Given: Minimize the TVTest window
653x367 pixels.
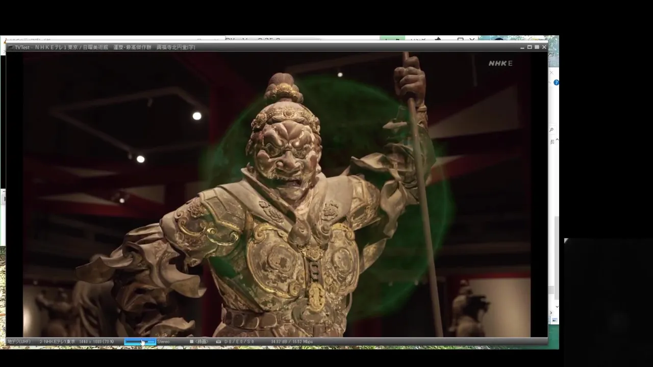Looking at the screenshot, I should [522, 47].
